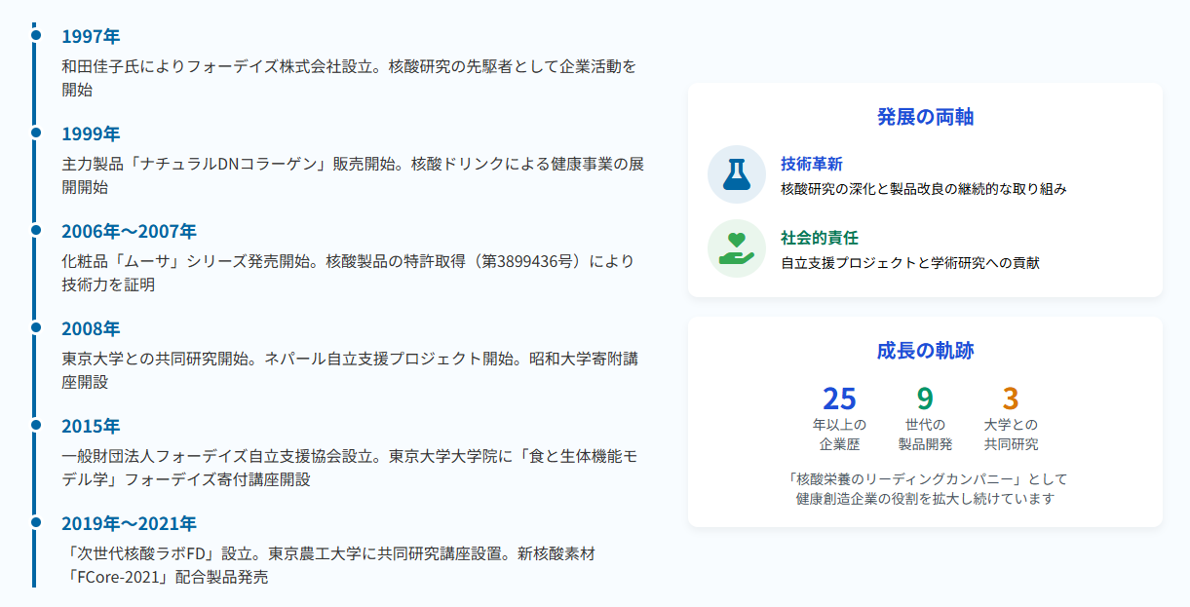The height and width of the screenshot is (607, 1190).
Task: Click the 世代の製品開発 caption
Action: pos(925,435)
